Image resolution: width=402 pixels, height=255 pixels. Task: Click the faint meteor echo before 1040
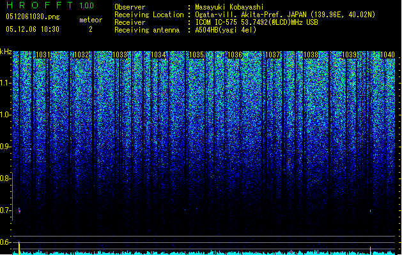pyautogui.click(x=370, y=211)
